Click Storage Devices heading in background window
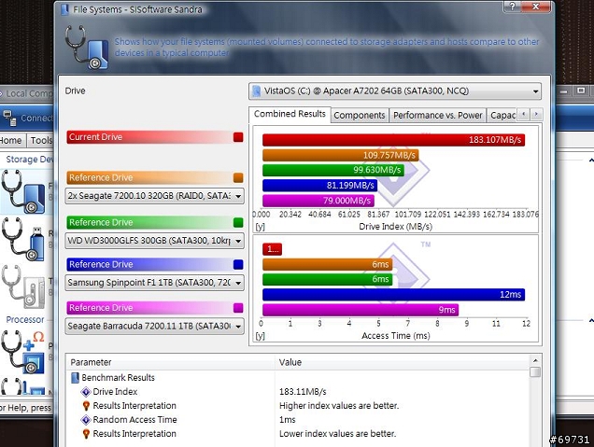 (30, 160)
